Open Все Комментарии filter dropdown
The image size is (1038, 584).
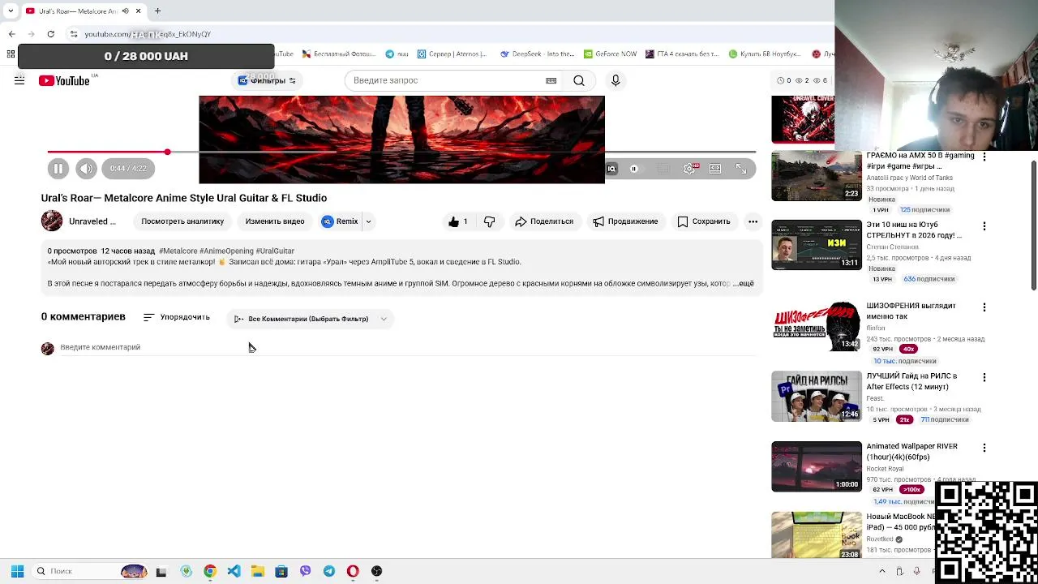click(310, 319)
